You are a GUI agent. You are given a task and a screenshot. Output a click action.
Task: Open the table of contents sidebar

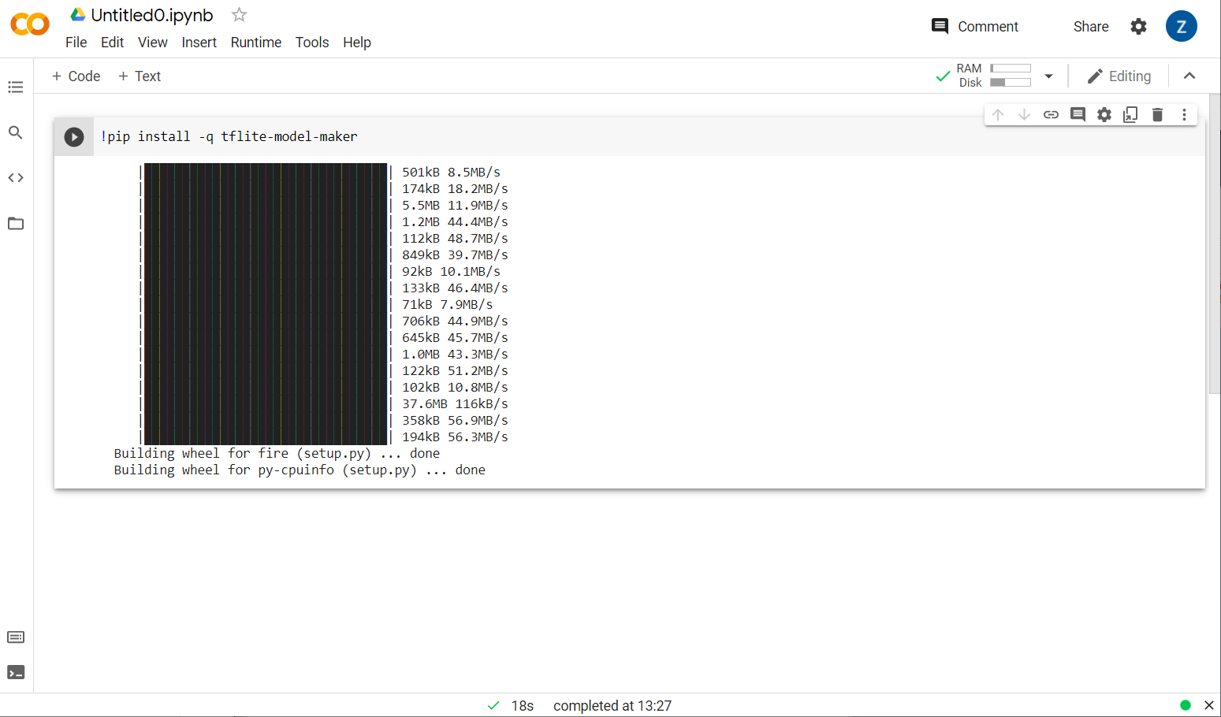pyautogui.click(x=16, y=87)
